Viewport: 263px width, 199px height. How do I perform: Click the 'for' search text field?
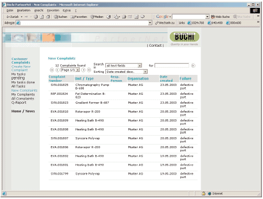click(172, 65)
